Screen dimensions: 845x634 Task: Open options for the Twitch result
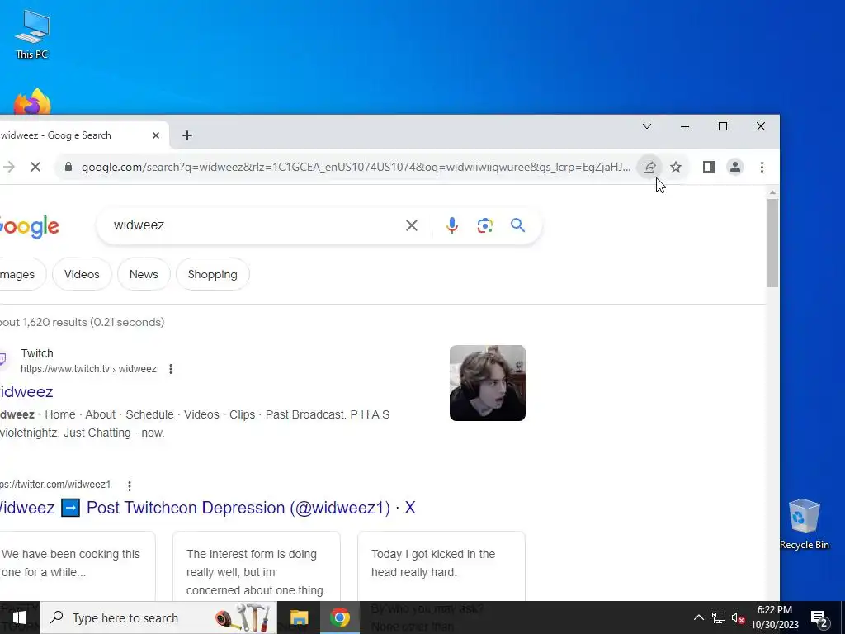[x=171, y=369]
